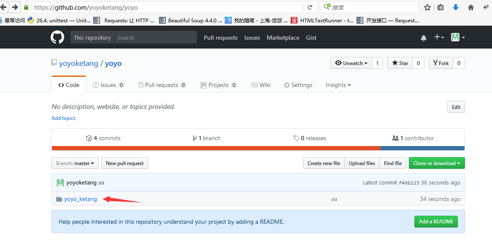Open the Unwatch dropdown

pyautogui.click(x=351, y=63)
